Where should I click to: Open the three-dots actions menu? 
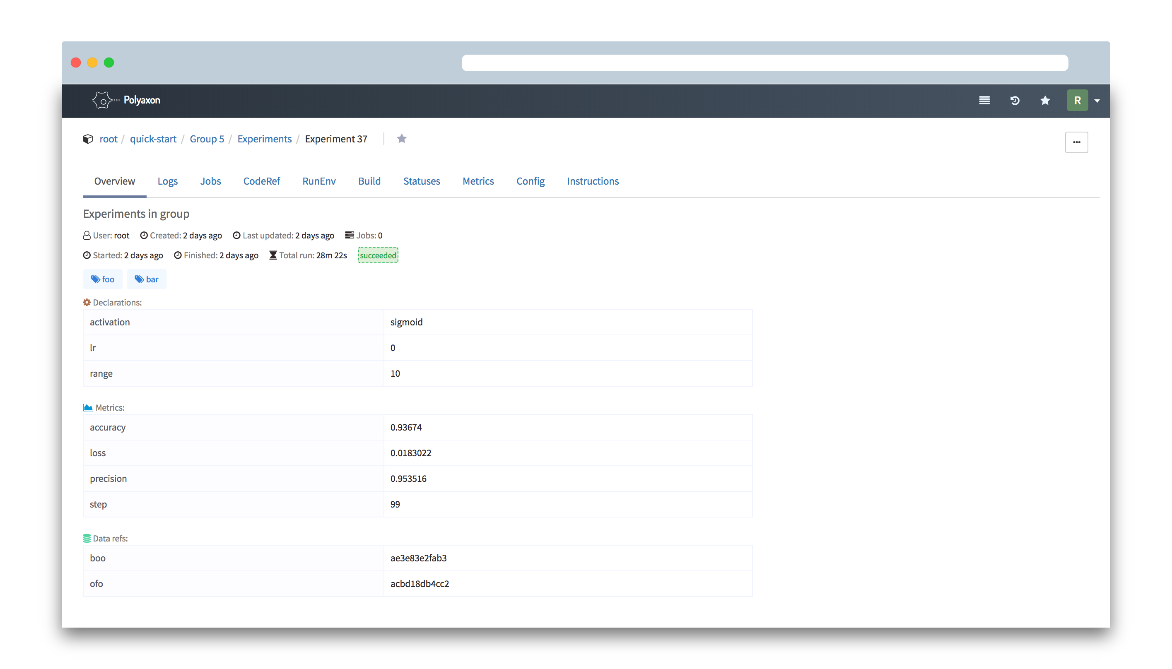tap(1076, 142)
